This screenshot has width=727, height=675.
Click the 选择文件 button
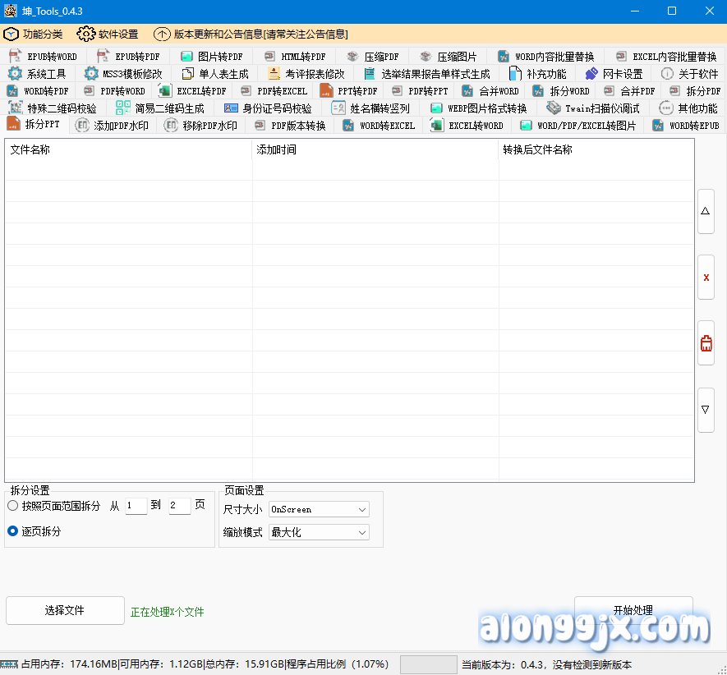[x=65, y=611]
